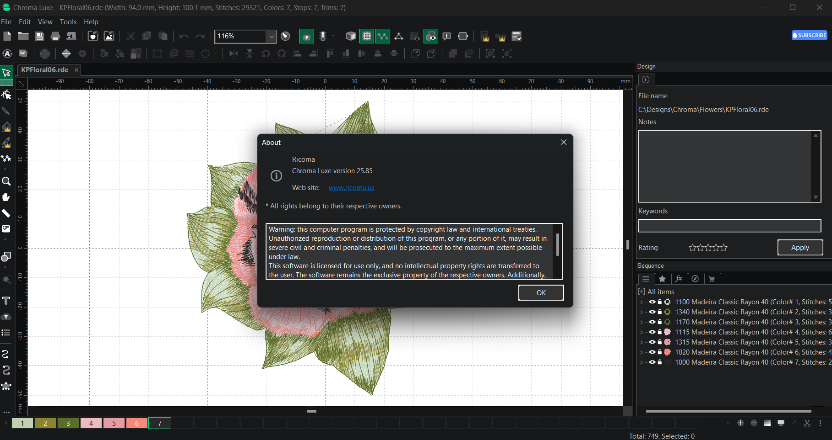Click the Cut scissors icon in toolbar
Viewport: 832px width, 440px height.
tap(131, 36)
